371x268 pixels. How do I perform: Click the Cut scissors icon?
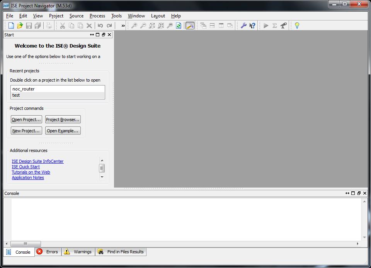(63, 26)
